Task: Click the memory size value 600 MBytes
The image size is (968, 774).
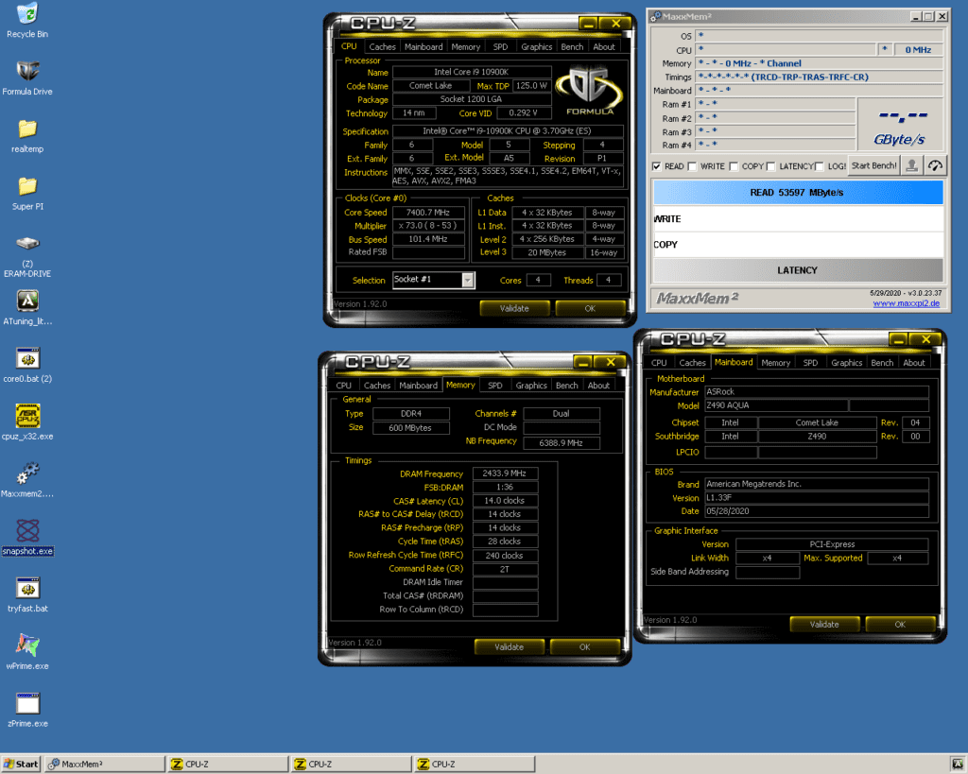Action: click(x=410, y=428)
